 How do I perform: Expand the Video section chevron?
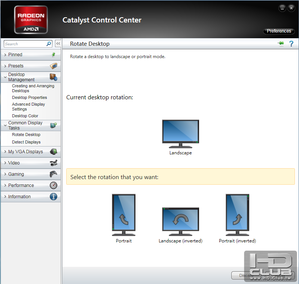[x=5, y=163]
